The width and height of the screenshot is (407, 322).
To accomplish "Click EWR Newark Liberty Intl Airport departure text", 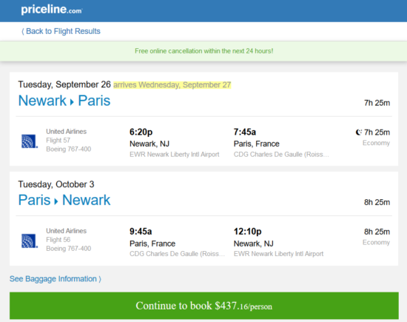I will [x=175, y=155].
